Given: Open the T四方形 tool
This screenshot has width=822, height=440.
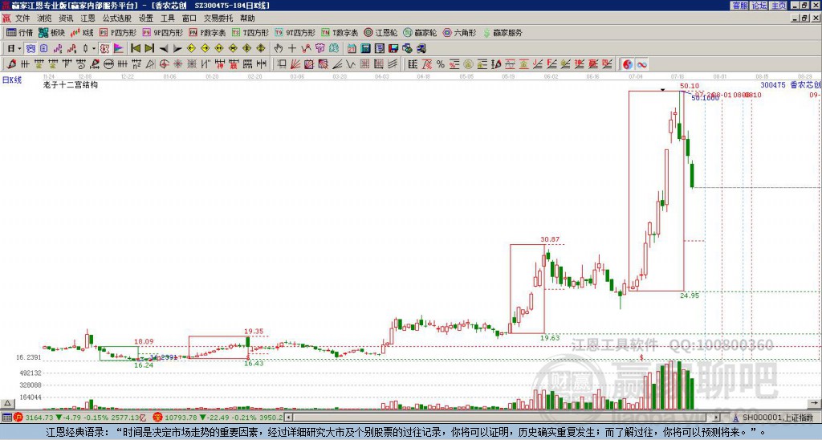Looking at the screenshot, I should click(250, 32).
